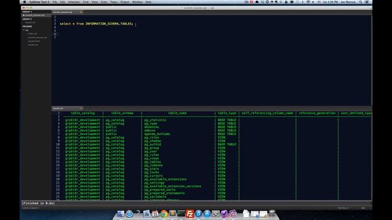This screenshot has height=220, width=392.
Task: Select current_session.sql under GROUP 1 in sidebar
Action: coord(34,15)
